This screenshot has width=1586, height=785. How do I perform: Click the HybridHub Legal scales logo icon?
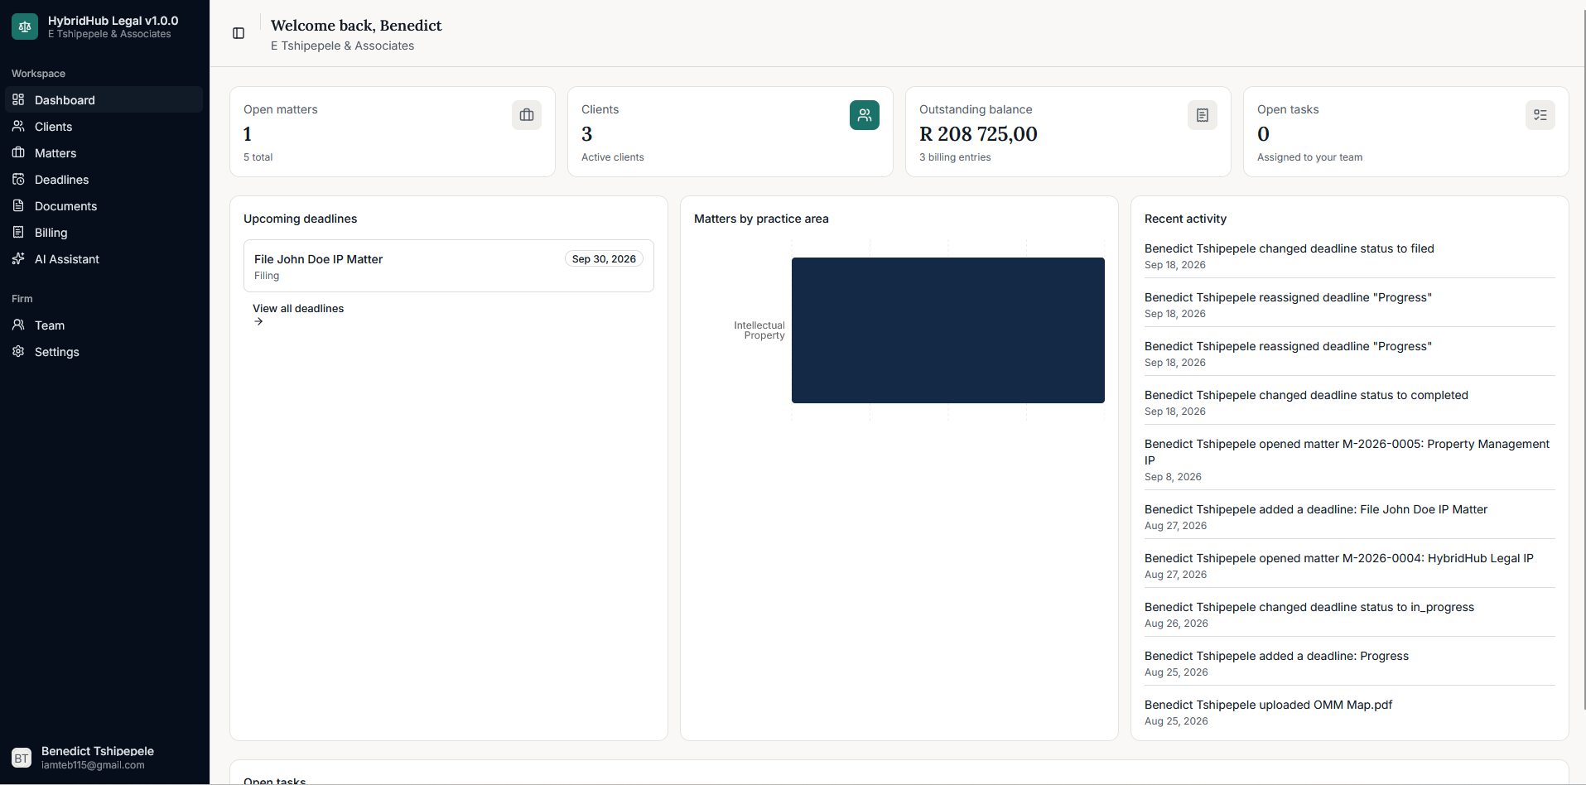tap(25, 26)
